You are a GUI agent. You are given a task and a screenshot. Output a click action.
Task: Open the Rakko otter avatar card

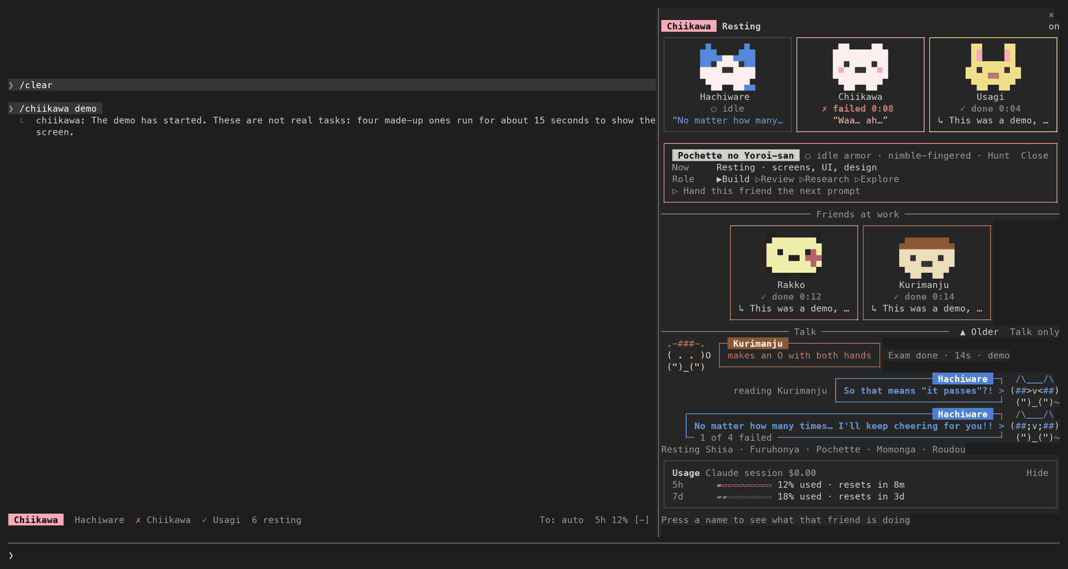coord(794,273)
